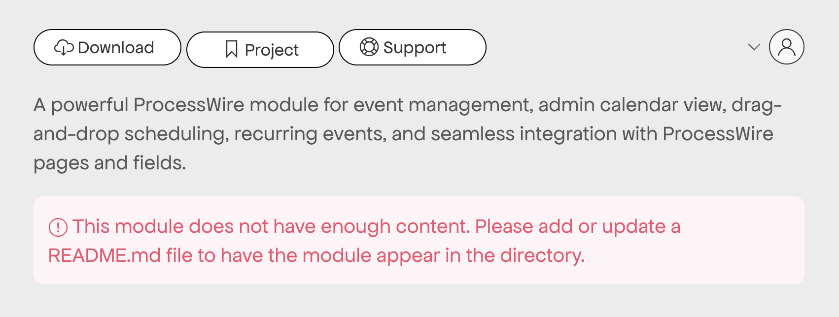Select the 'Project' label text
The width and height of the screenshot is (839, 317).
point(272,50)
